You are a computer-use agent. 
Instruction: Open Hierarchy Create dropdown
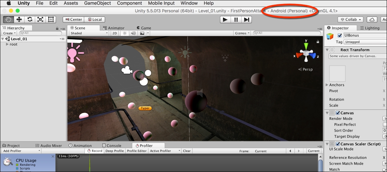[9, 33]
